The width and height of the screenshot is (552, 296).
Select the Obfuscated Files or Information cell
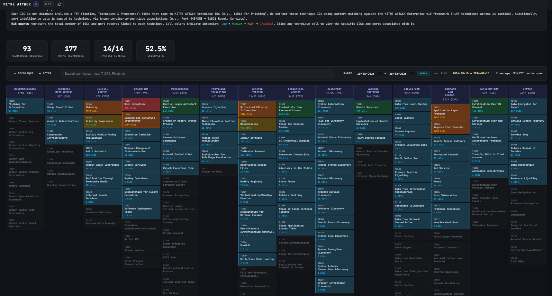click(x=257, y=109)
